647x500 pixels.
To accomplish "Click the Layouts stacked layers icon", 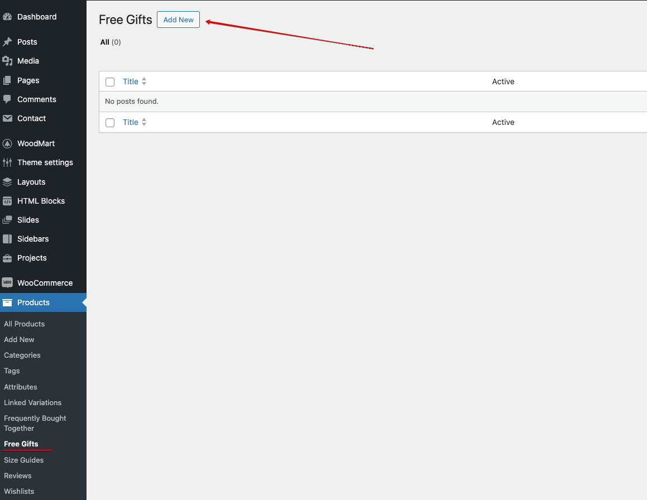I will point(7,182).
